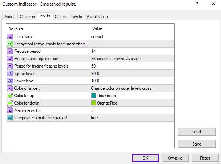The width and height of the screenshot is (221, 164).
Task: Toggle the Interpolate in multi time frame true value
Action: coord(132,118)
